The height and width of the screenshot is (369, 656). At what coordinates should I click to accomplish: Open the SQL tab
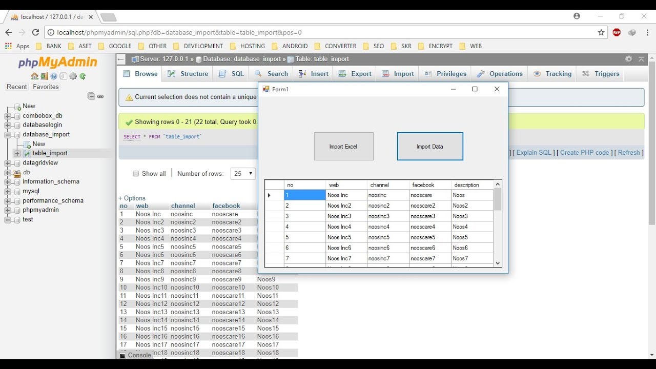[231, 74]
